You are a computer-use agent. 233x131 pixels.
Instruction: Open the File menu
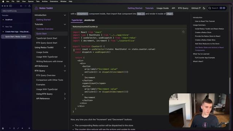coord(13,1)
